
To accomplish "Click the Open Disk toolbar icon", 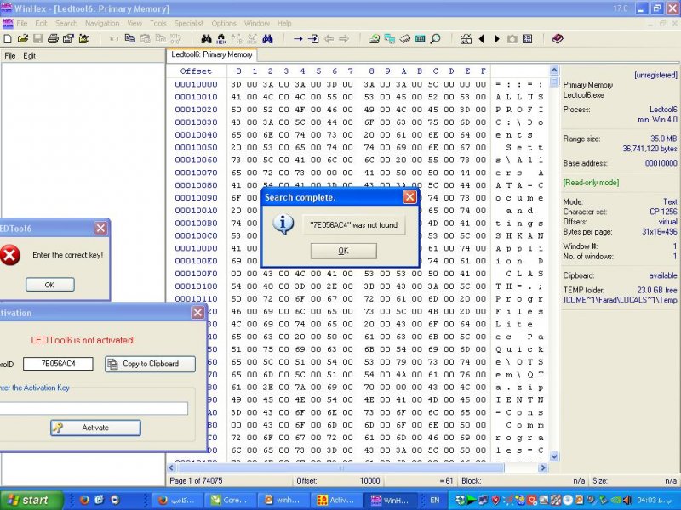I will click(374, 39).
